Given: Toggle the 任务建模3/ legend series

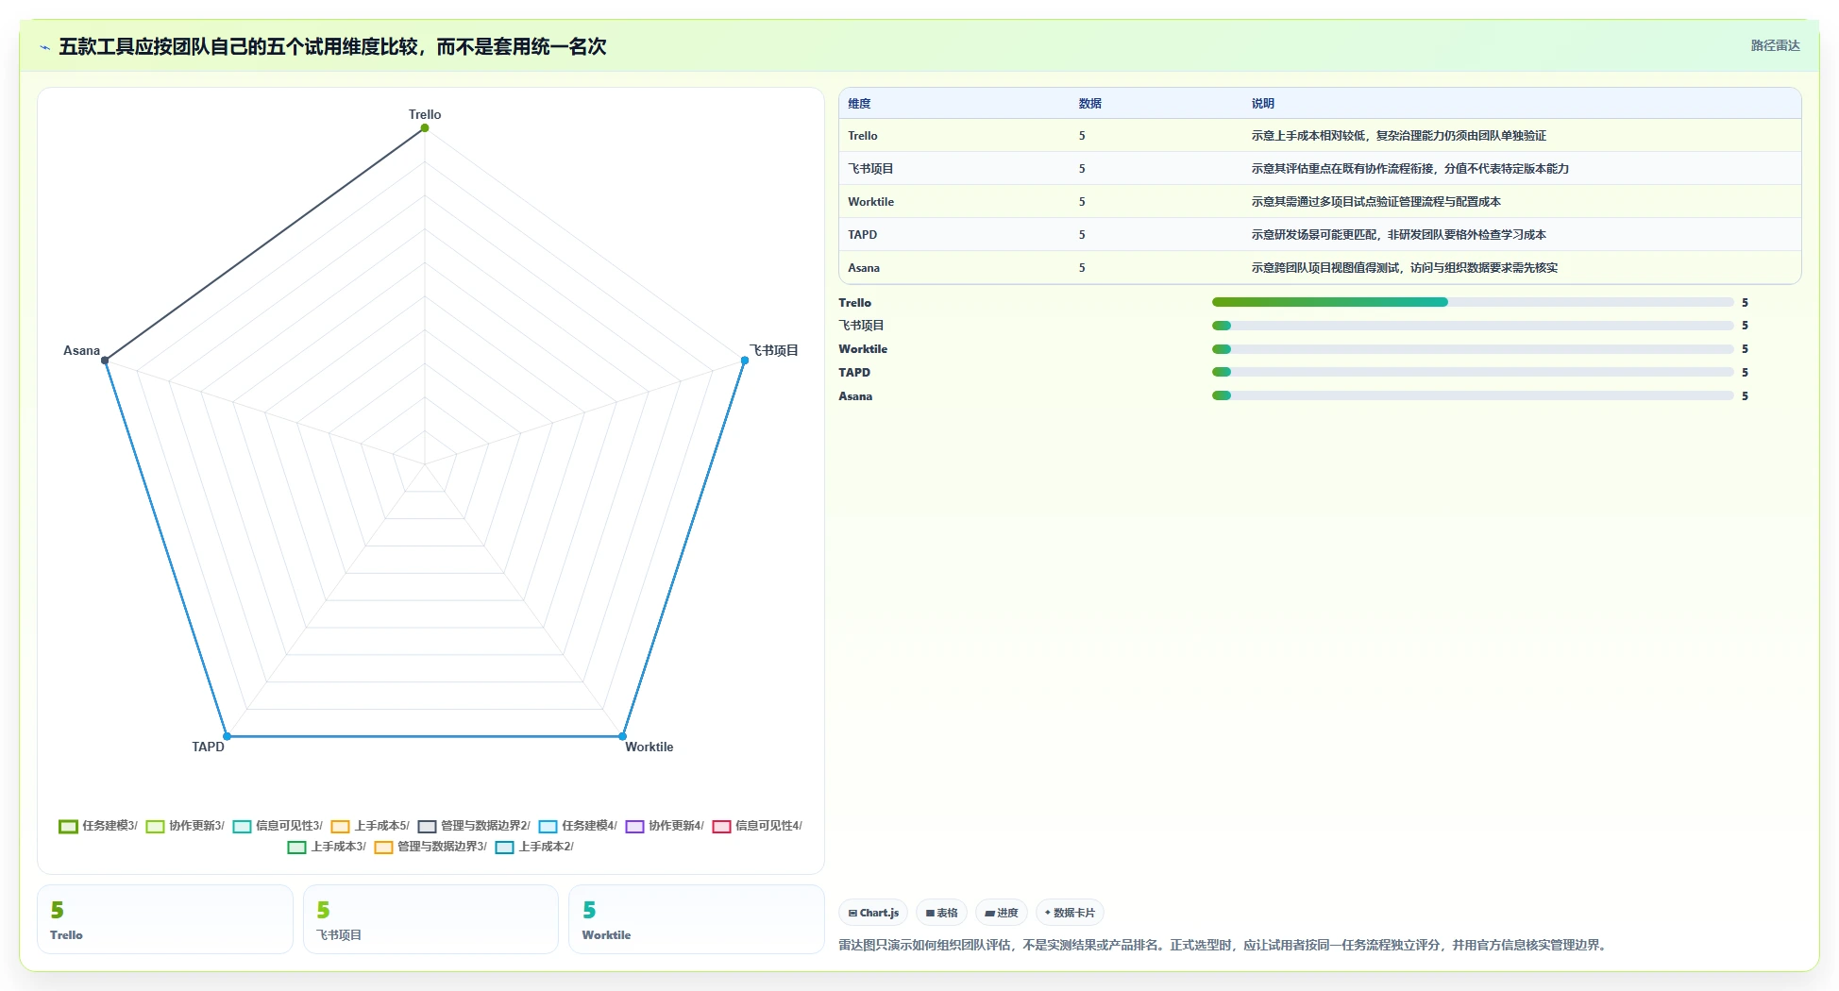Looking at the screenshot, I should [x=98, y=826].
